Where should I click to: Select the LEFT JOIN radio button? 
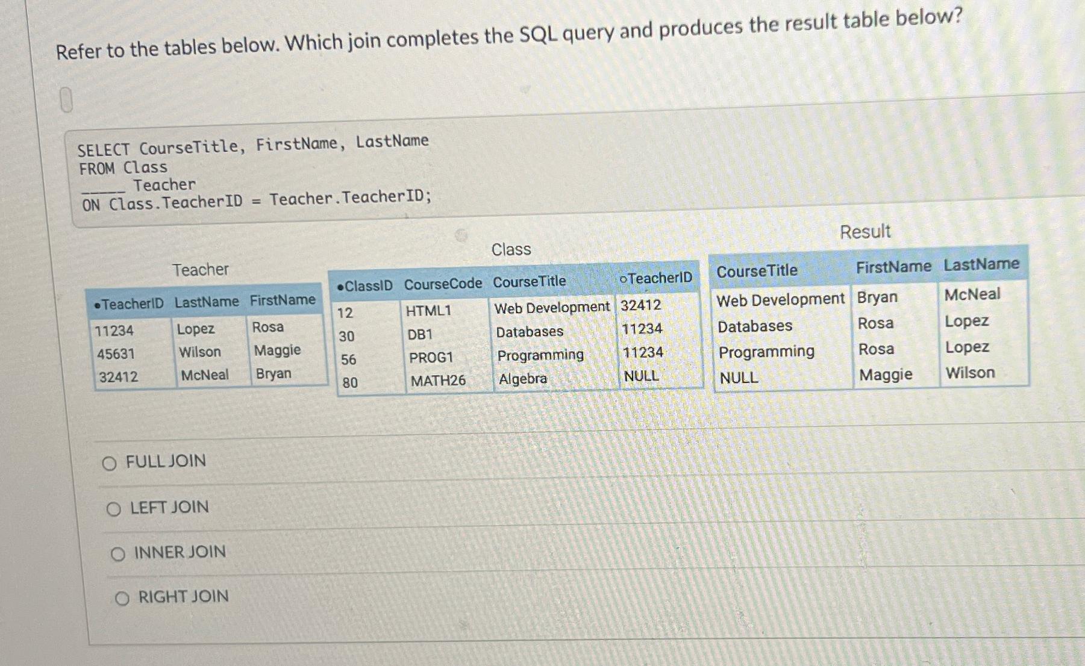click(114, 508)
